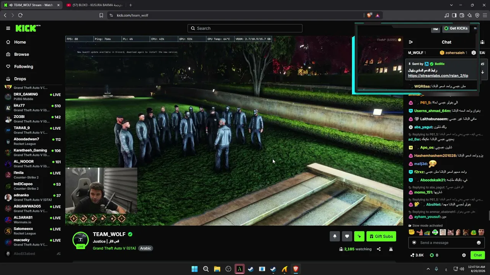Toggle notifications with the bell button
This screenshot has height=275, width=490.
pos(335,236)
